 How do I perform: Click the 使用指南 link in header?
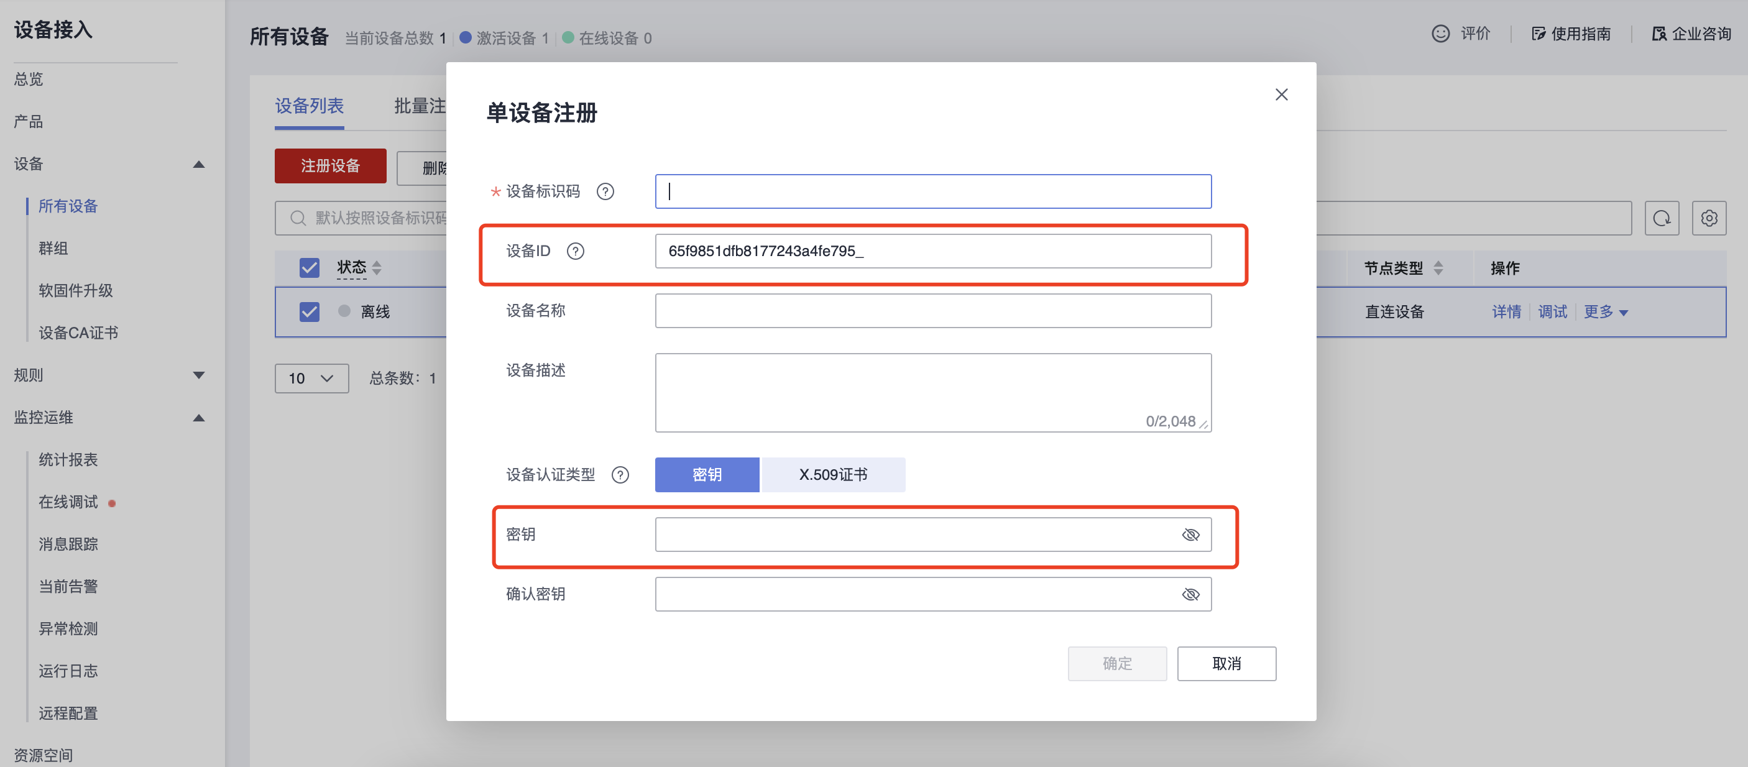pos(1581,34)
